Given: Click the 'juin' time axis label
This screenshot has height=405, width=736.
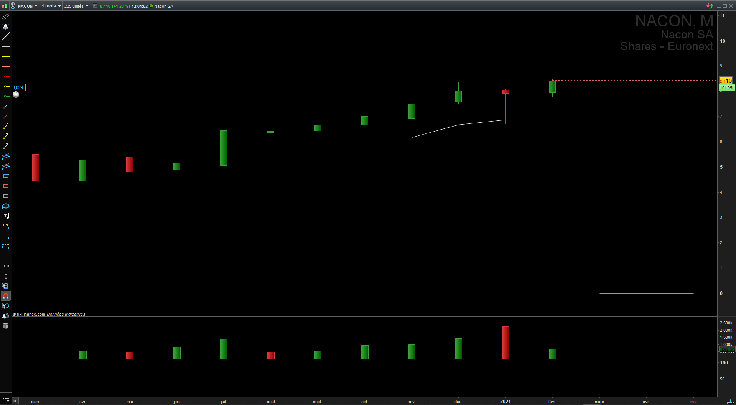Looking at the screenshot, I should [x=177, y=402].
